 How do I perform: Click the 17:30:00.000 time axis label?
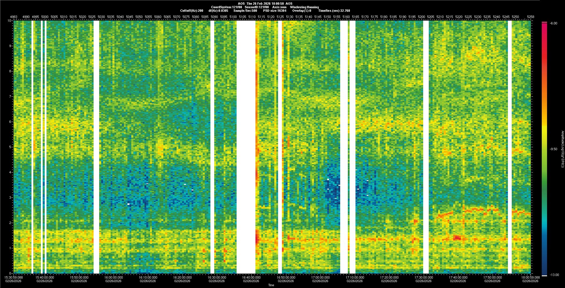(x=423, y=277)
